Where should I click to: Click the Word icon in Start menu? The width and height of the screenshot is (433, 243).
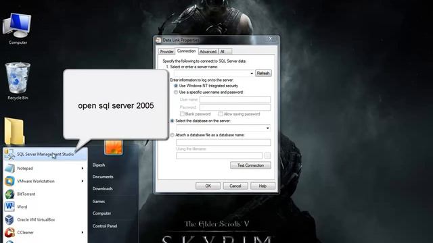(x=9, y=207)
